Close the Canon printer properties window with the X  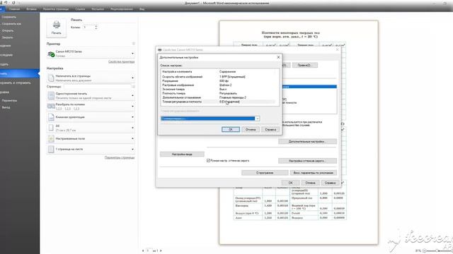click(337, 49)
